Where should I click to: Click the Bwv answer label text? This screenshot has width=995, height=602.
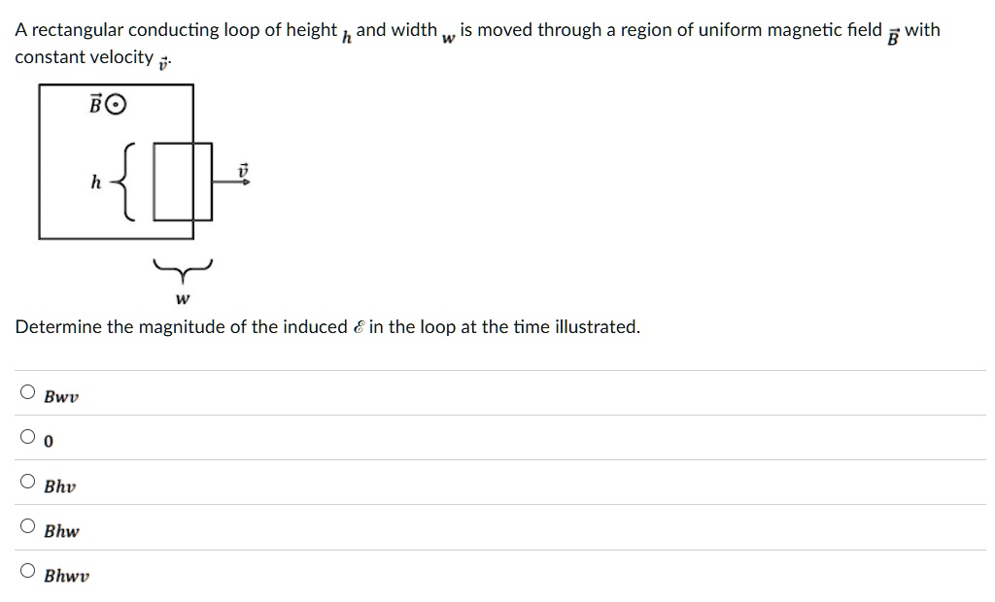pos(60,395)
